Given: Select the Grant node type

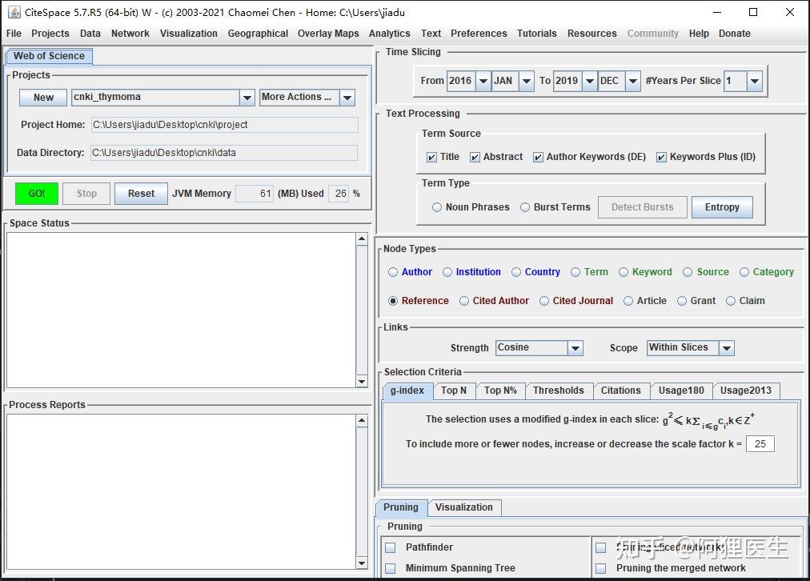Looking at the screenshot, I should 682,301.
